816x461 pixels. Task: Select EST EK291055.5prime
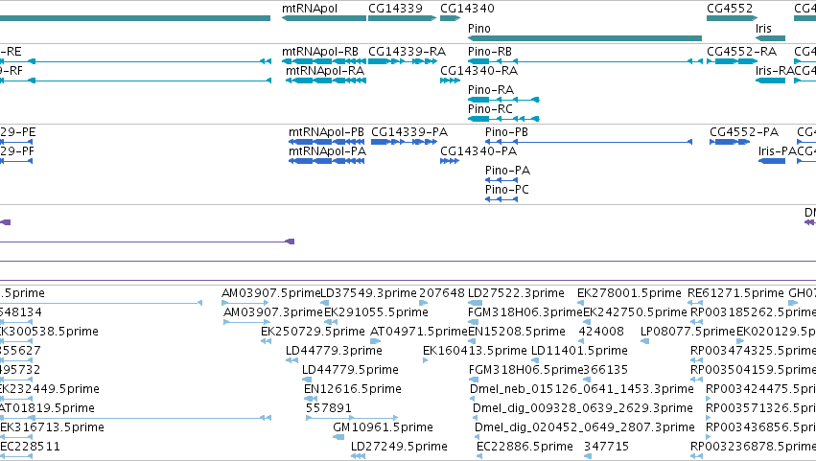pos(376,312)
